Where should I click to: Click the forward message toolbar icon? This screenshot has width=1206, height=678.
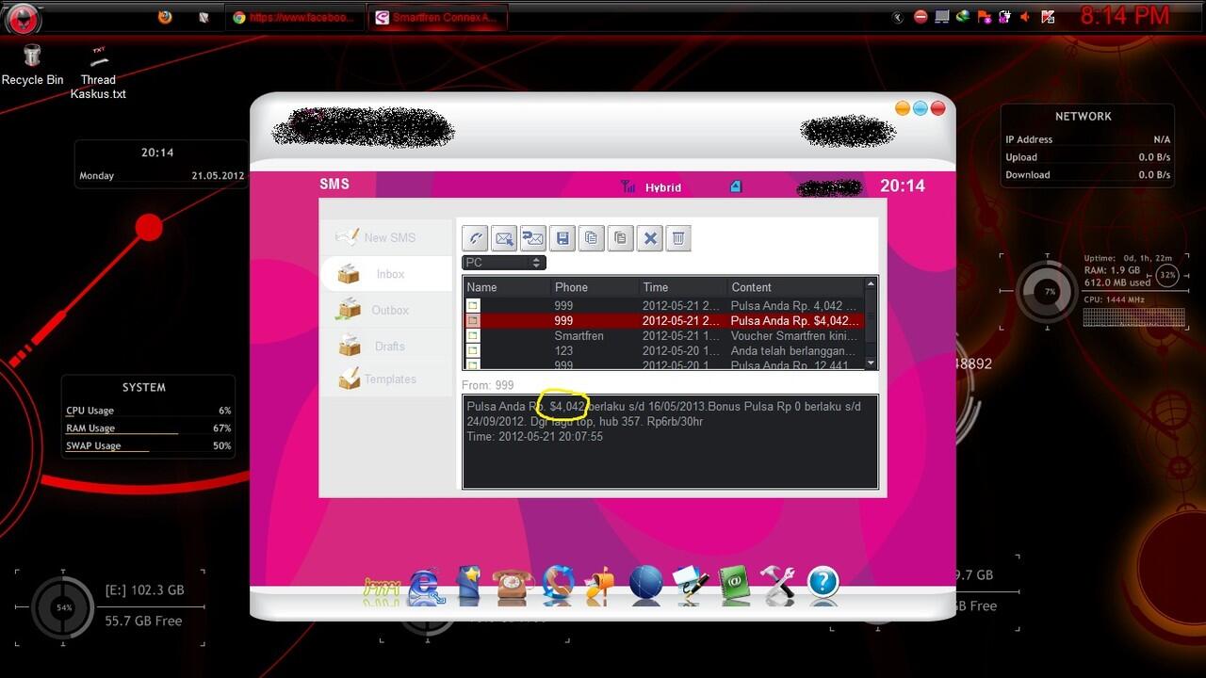click(533, 238)
